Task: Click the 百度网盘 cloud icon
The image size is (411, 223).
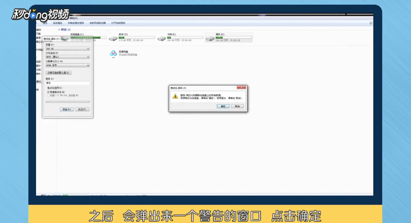Action: pos(113,53)
